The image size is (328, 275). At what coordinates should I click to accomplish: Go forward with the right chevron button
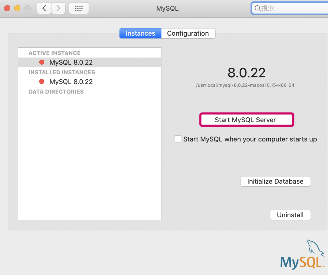[58, 8]
